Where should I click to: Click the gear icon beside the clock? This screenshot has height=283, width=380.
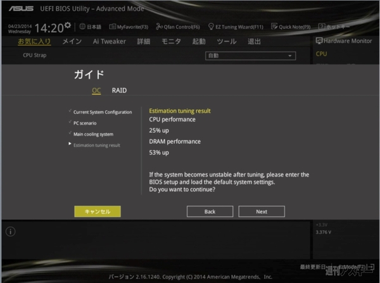click(x=68, y=25)
